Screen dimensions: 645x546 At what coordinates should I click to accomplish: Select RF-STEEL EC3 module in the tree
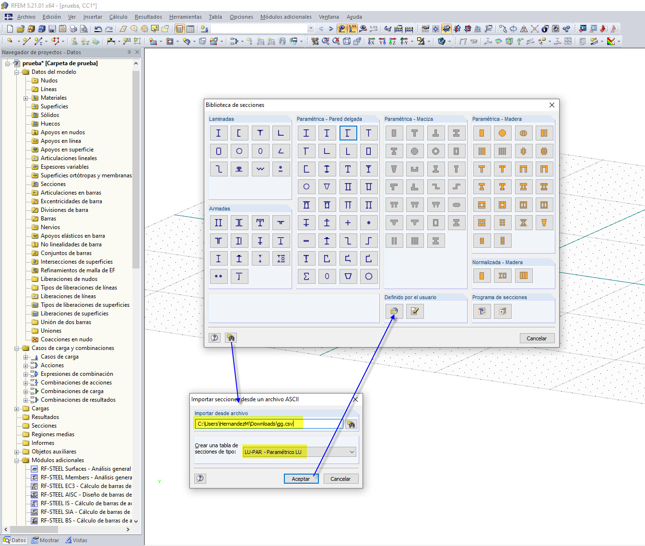86,486
